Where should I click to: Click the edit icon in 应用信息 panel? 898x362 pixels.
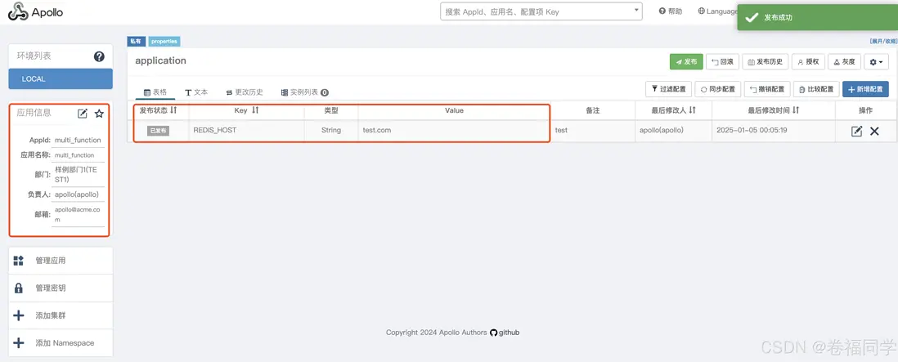83,114
